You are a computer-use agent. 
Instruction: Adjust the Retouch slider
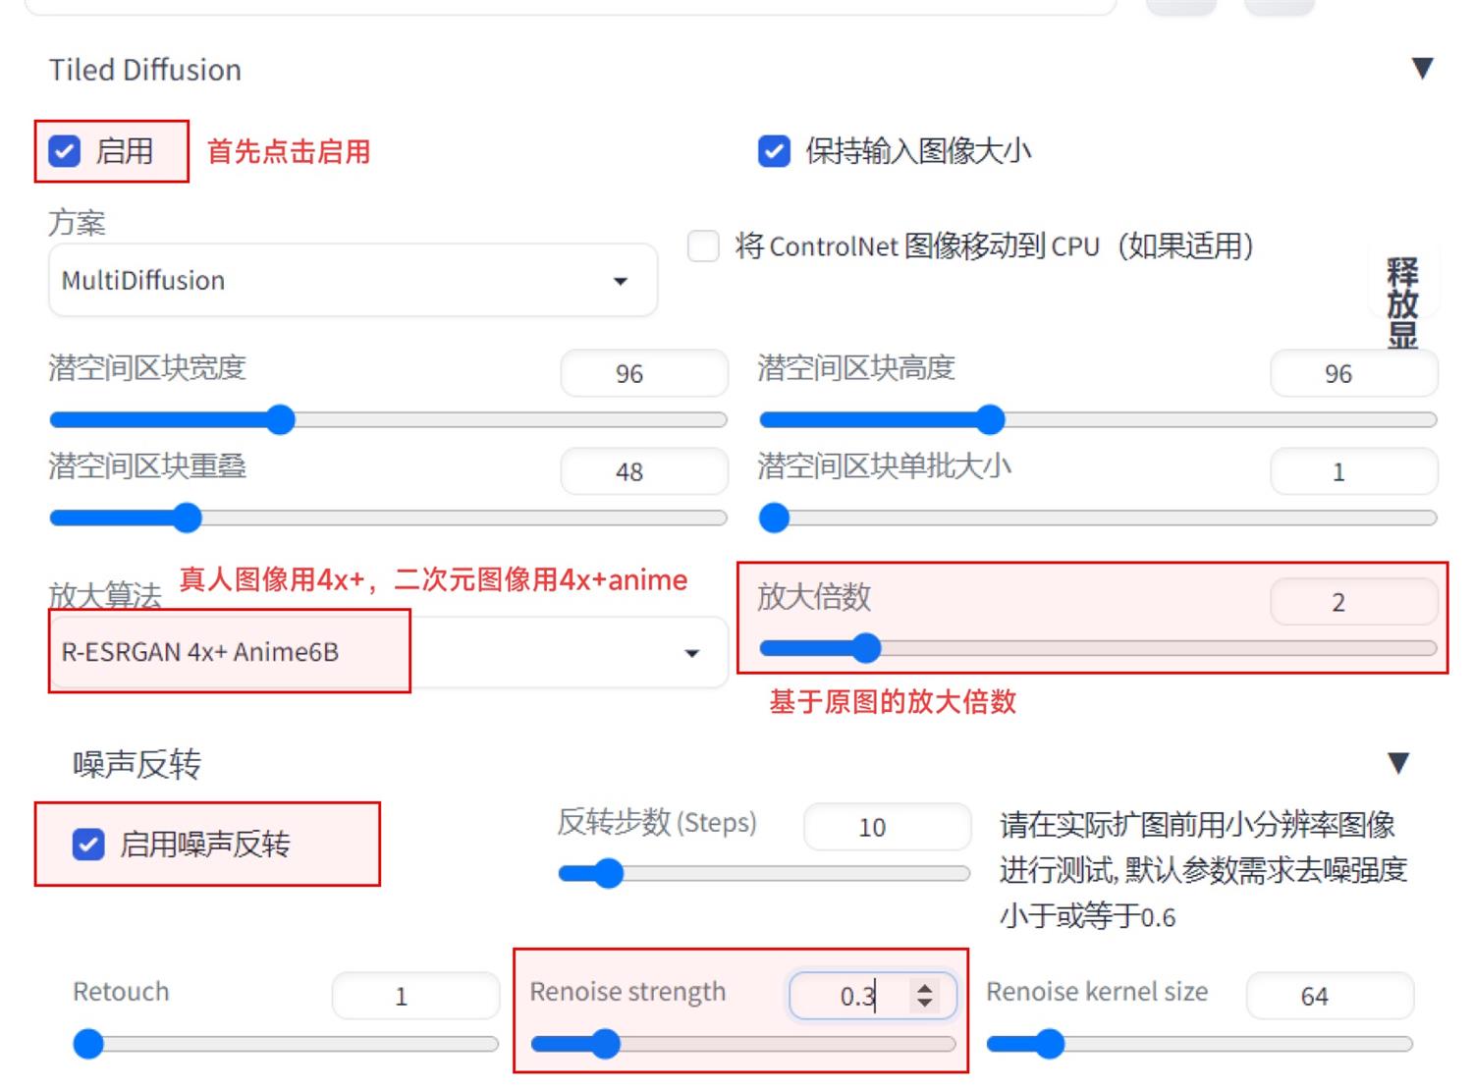(286, 1044)
